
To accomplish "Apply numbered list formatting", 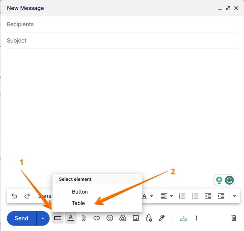I will (x=182, y=196).
